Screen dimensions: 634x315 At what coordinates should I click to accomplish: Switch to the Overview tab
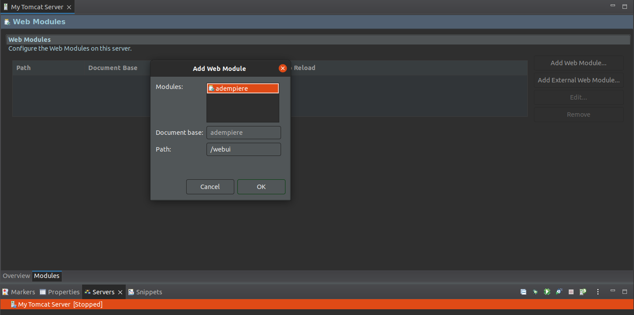pyautogui.click(x=16, y=276)
